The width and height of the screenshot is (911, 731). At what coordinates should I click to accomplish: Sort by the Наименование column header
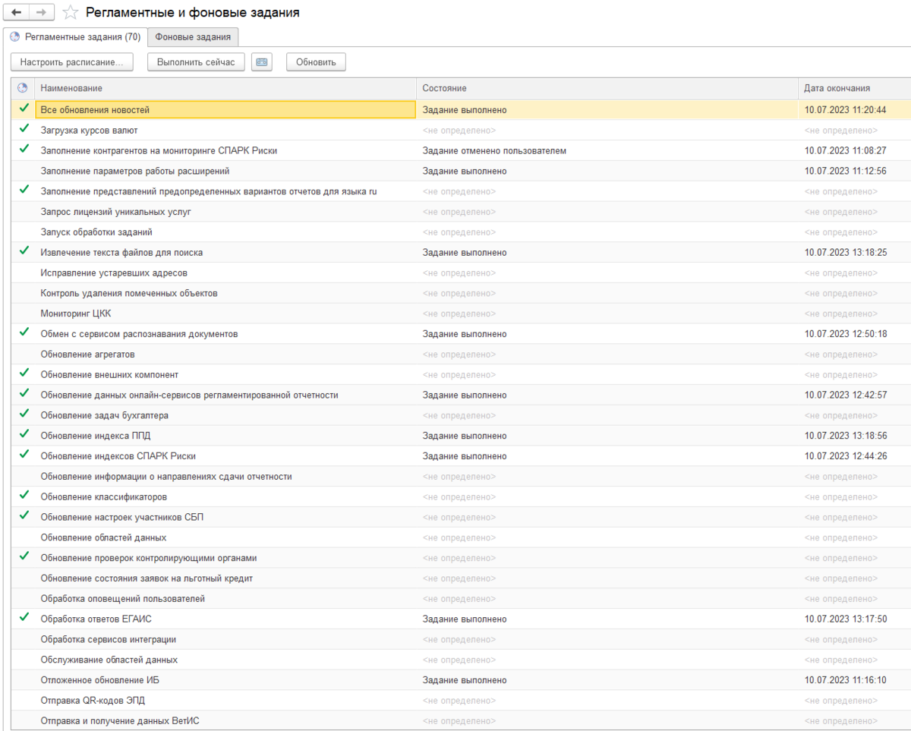[x=225, y=88]
